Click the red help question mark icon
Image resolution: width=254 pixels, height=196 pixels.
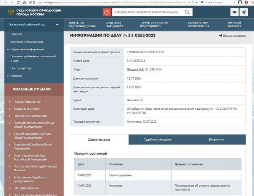coord(107,13)
